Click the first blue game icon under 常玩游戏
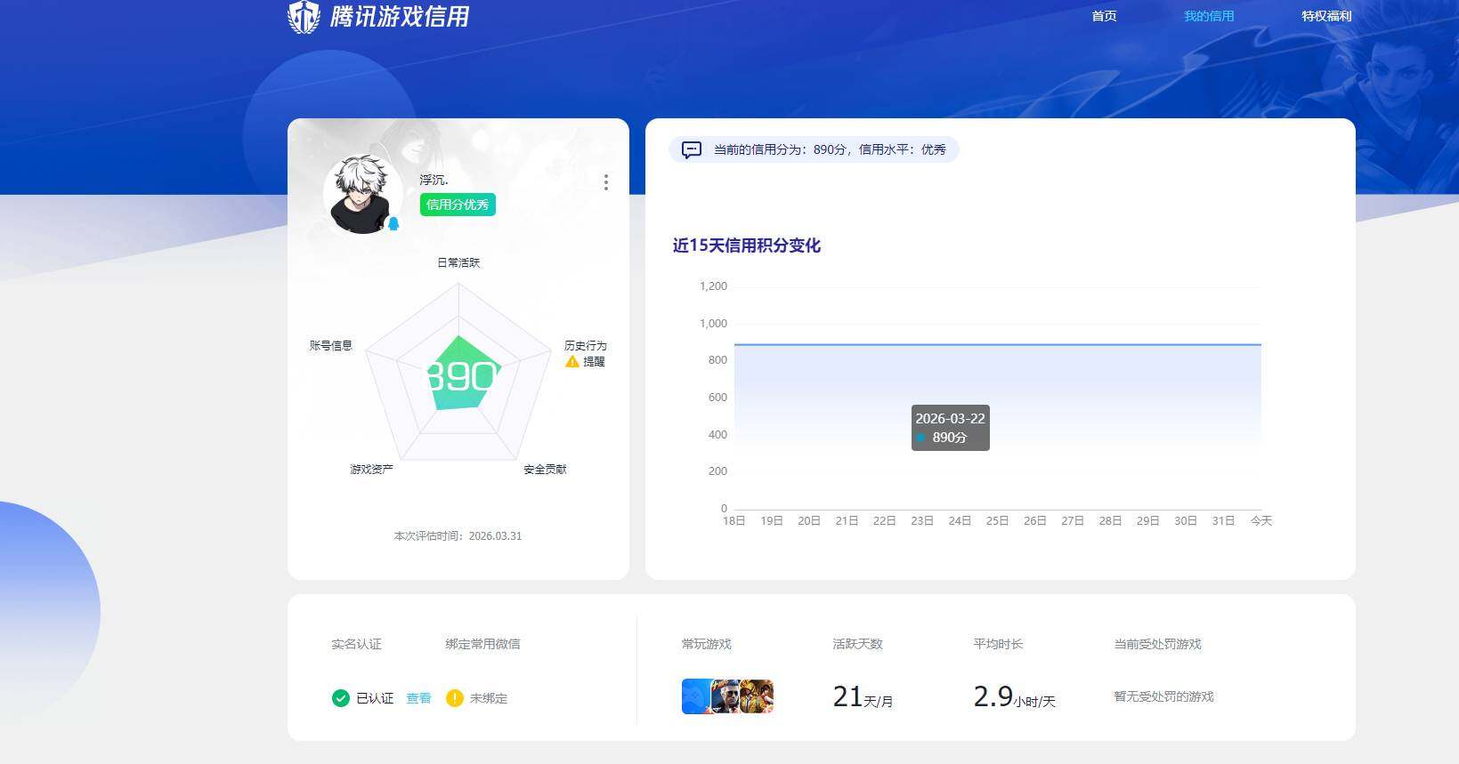The width and height of the screenshot is (1459, 764). pos(696,696)
